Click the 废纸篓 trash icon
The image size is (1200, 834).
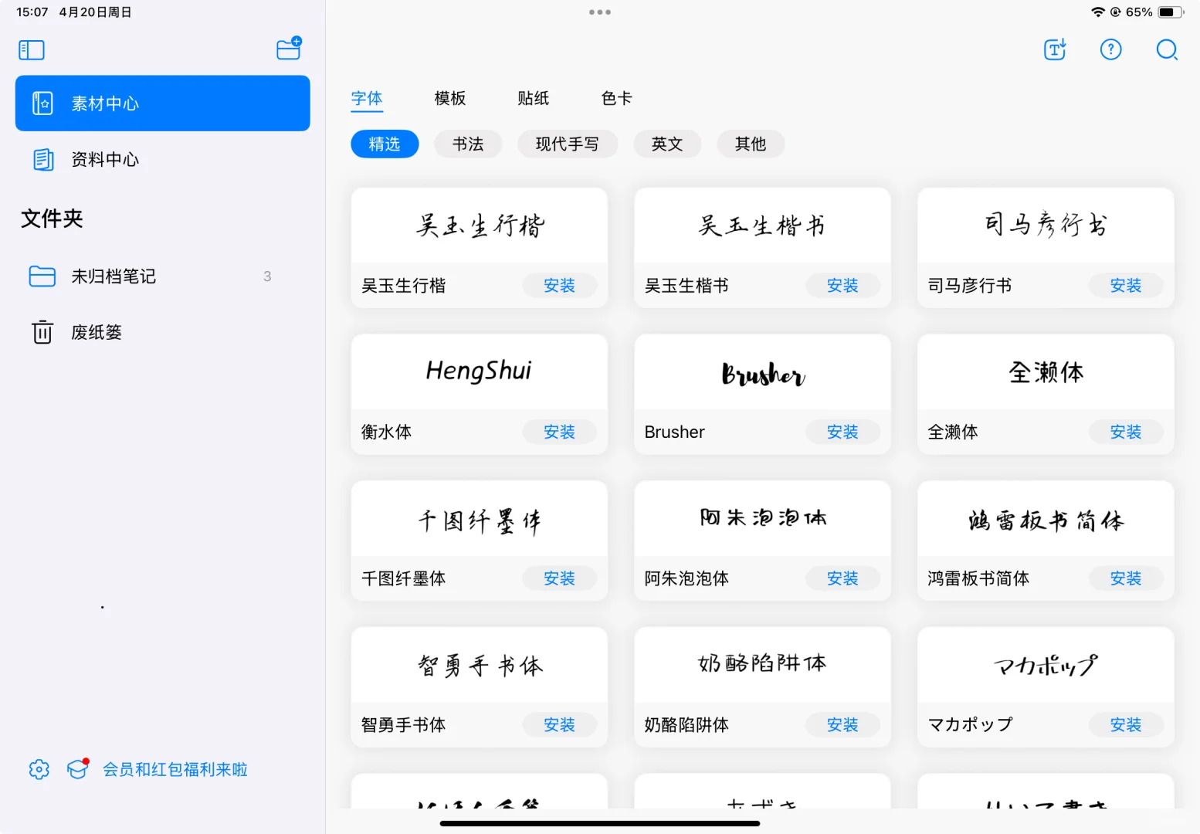point(42,332)
